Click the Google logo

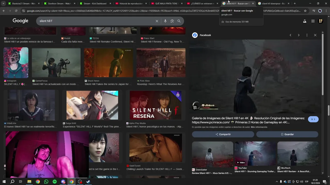pos(20,21)
